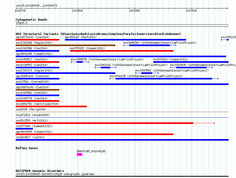Select the red esv3892752 loss bar
Screen dimensions: 236x178
tap(51, 106)
